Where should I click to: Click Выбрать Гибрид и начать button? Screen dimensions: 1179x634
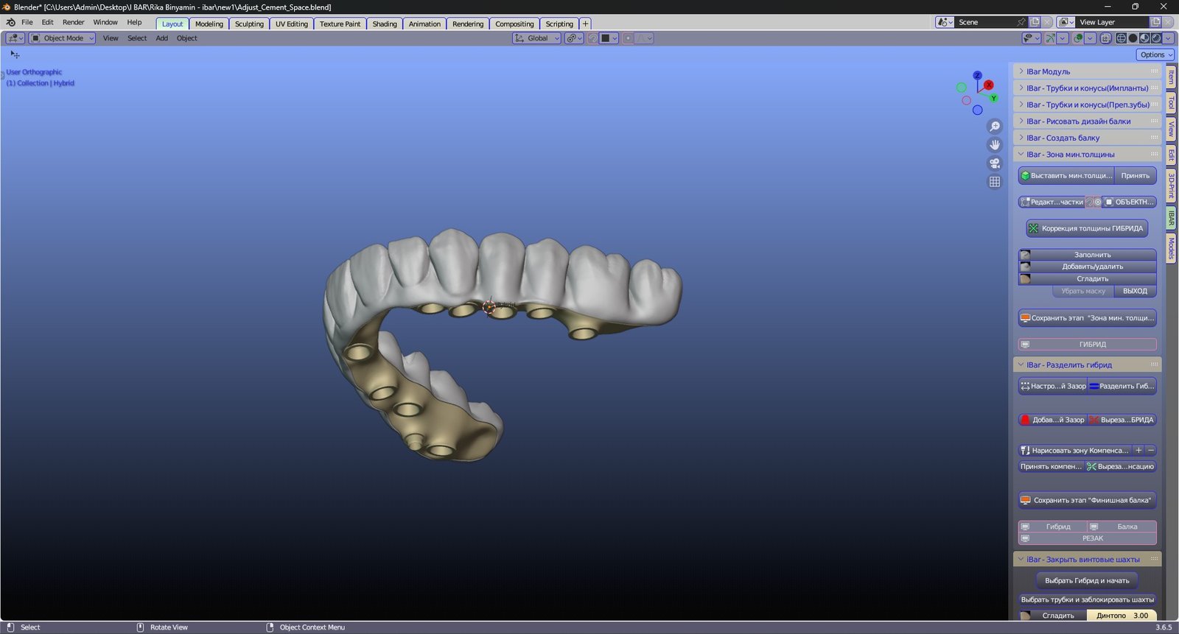point(1087,580)
